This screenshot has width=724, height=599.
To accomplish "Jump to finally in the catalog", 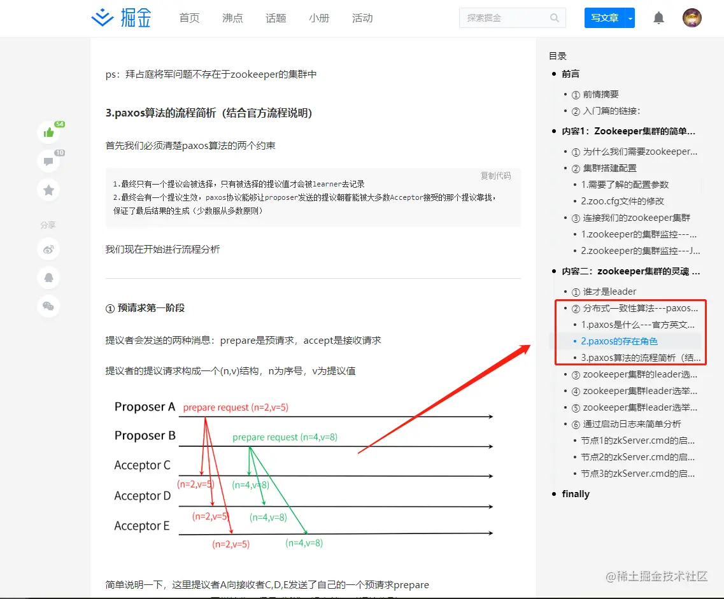I will click(x=576, y=494).
